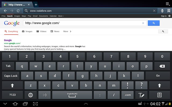Toggle the Caps Lock key
172x107 pixels.
click(11, 76)
